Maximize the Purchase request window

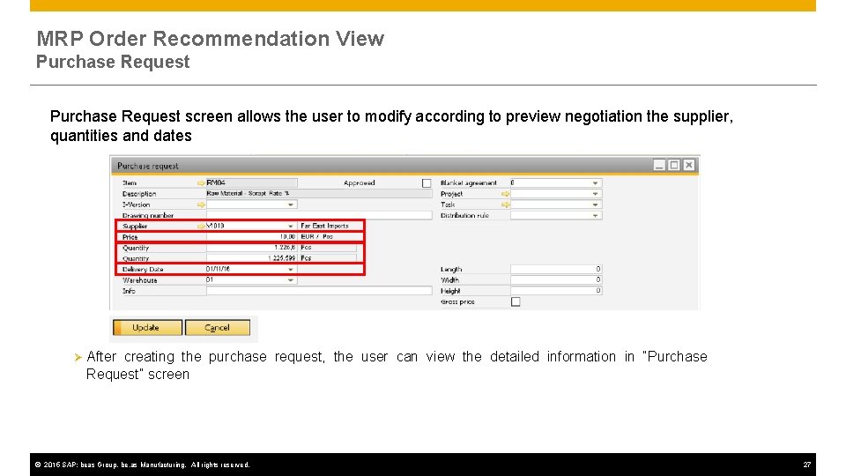674,165
